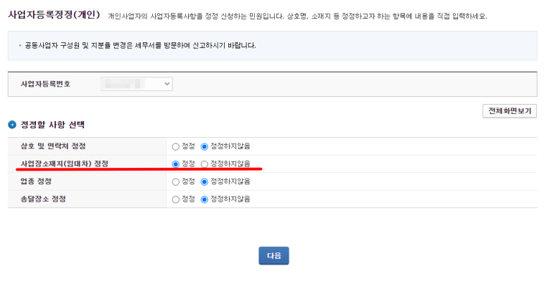Select 정정 for 상호 및 연락처 정정
This screenshot has height=289, width=555.
(176, 146)
